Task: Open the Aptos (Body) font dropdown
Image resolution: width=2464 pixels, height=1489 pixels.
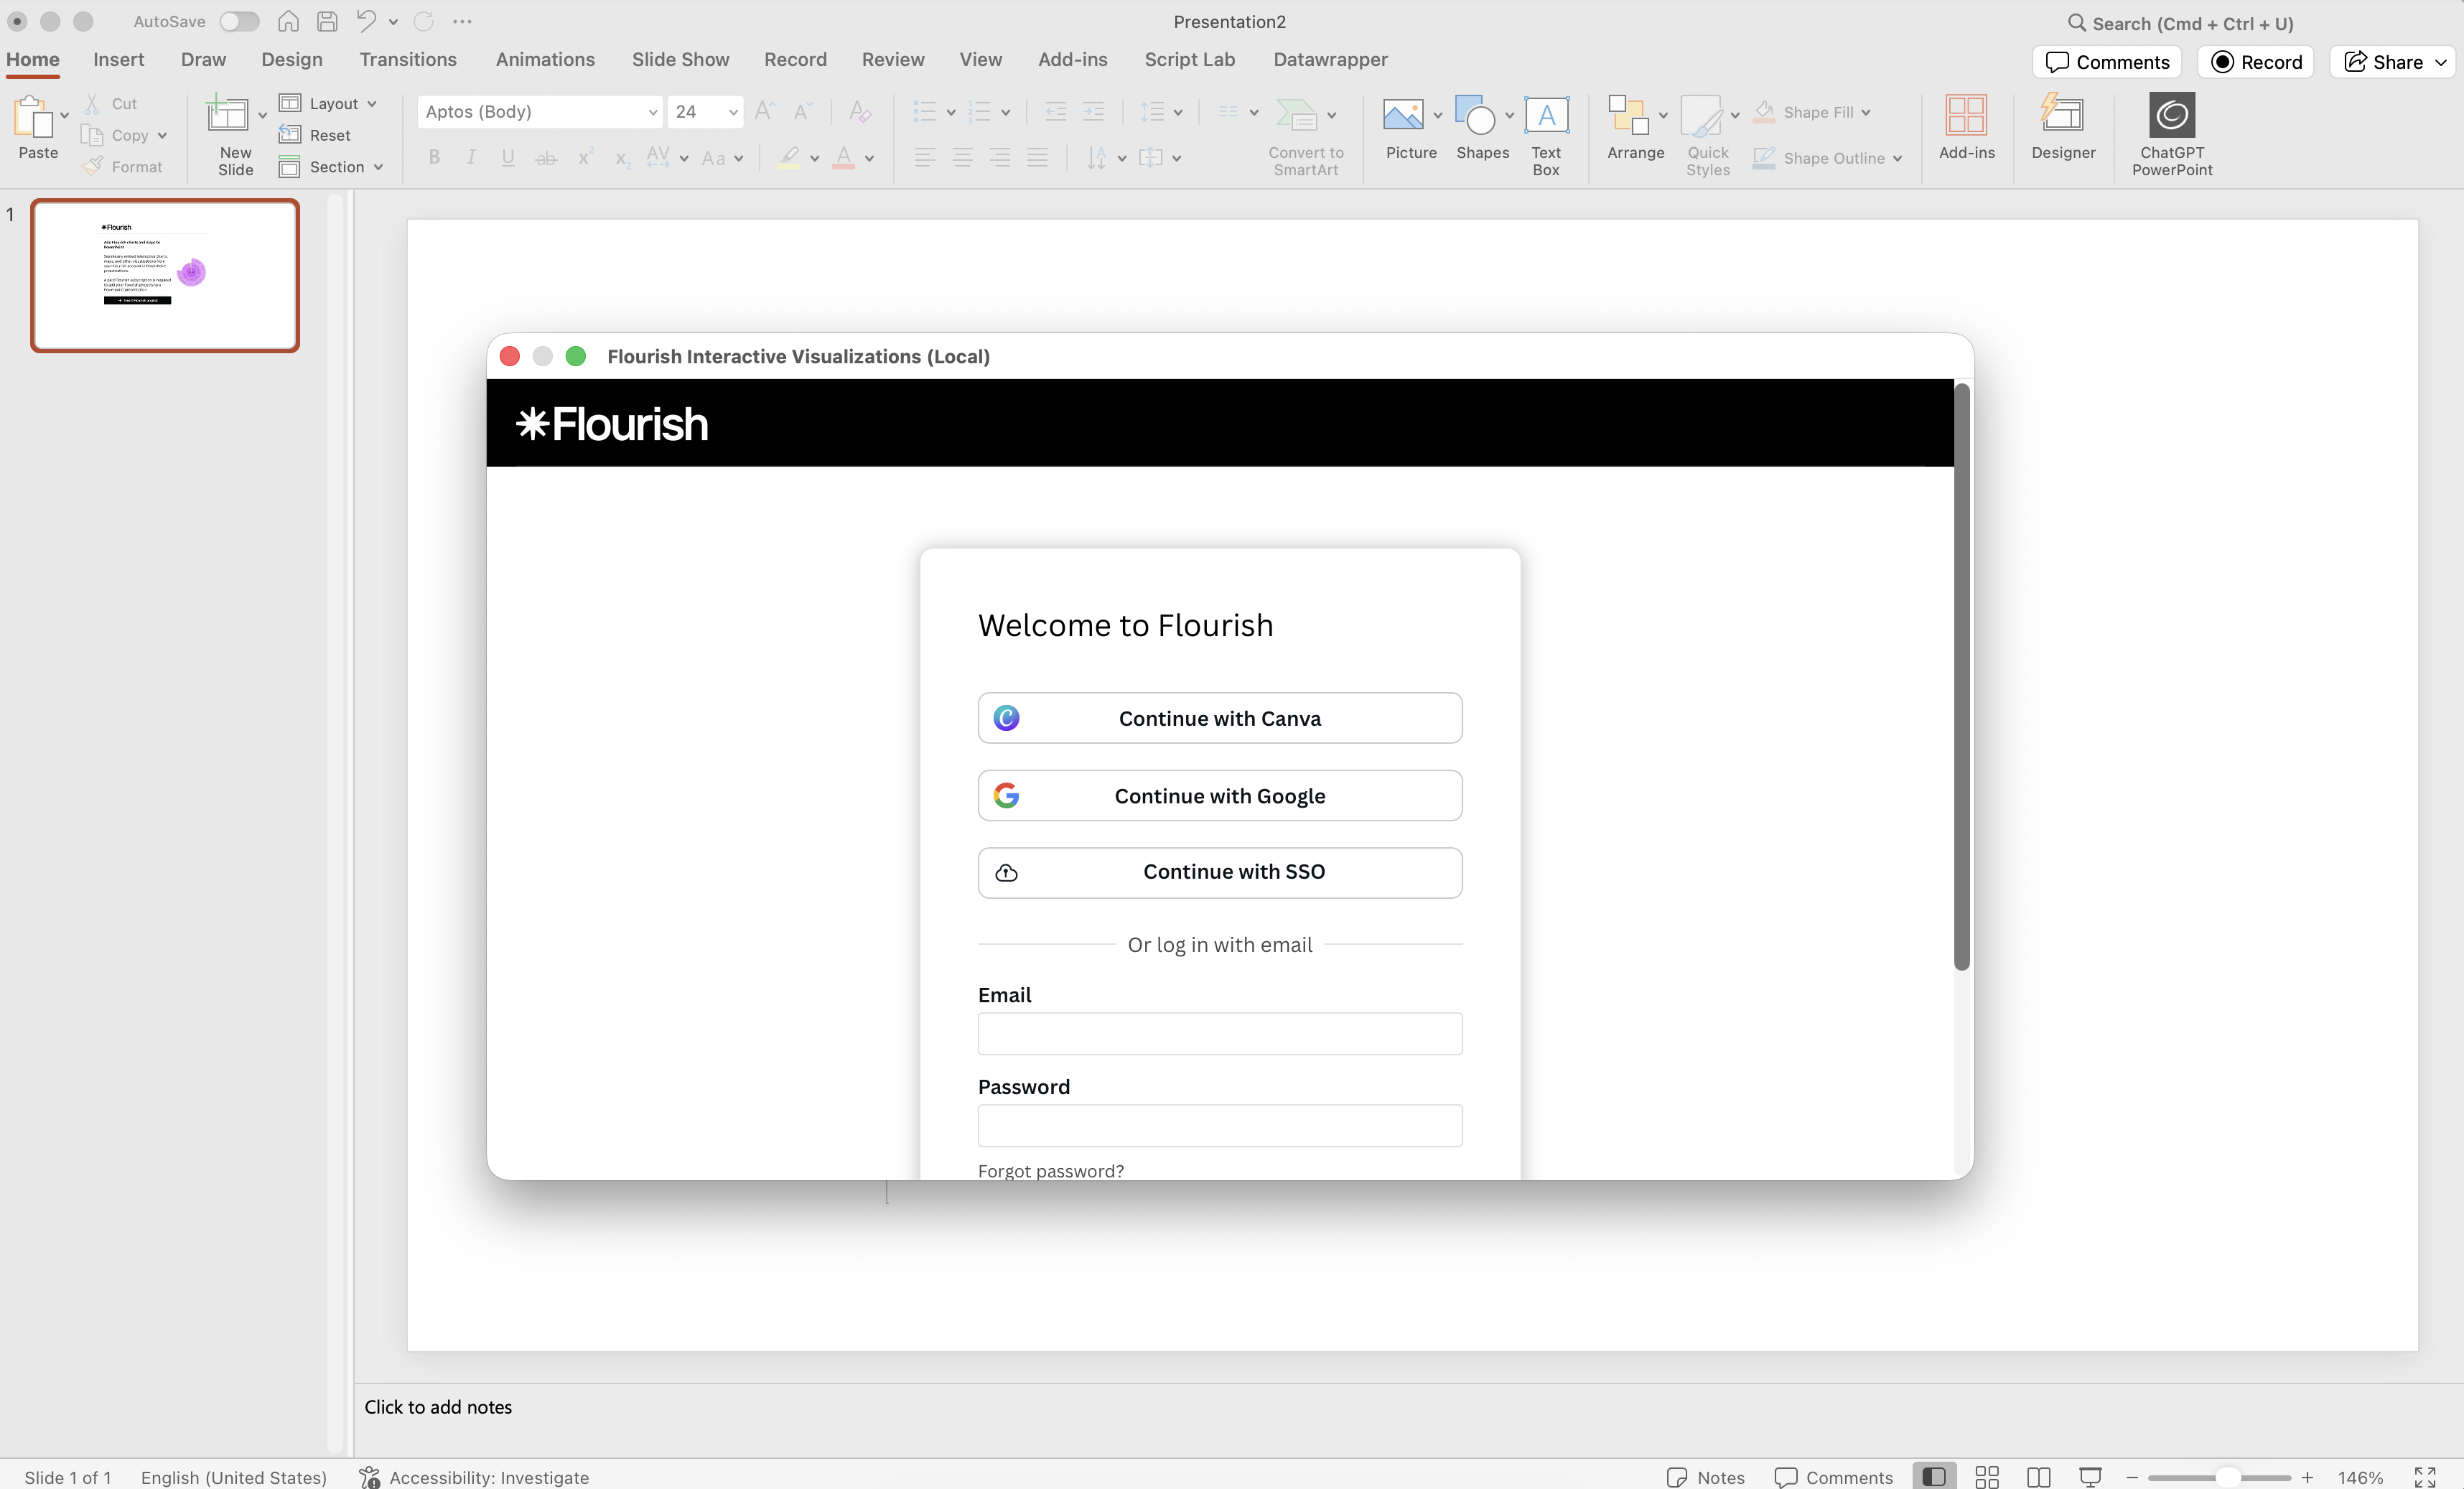Action: (652, 112)
